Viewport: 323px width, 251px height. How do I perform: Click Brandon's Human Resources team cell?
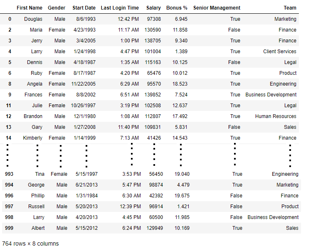coord(276,116)
